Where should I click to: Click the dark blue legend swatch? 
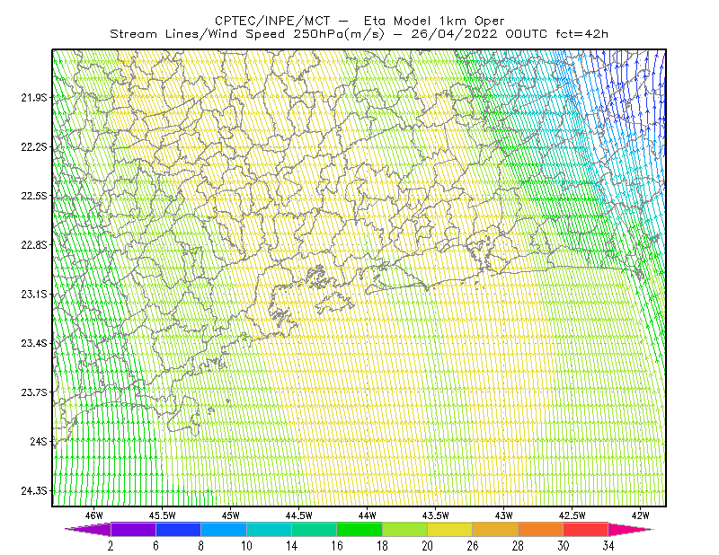point(178,529)
